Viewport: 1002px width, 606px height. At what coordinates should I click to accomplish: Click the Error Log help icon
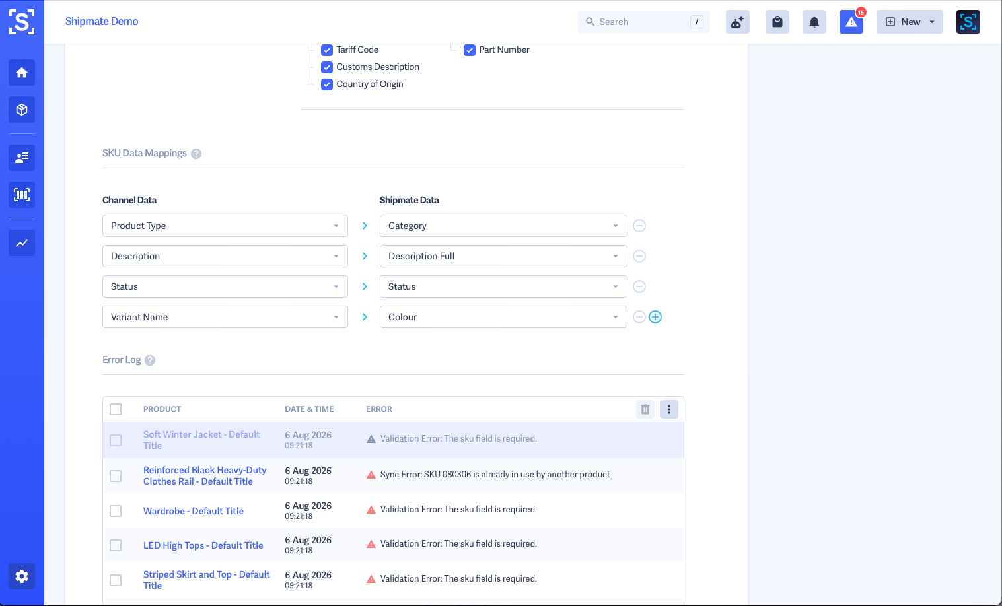[150, 360]
